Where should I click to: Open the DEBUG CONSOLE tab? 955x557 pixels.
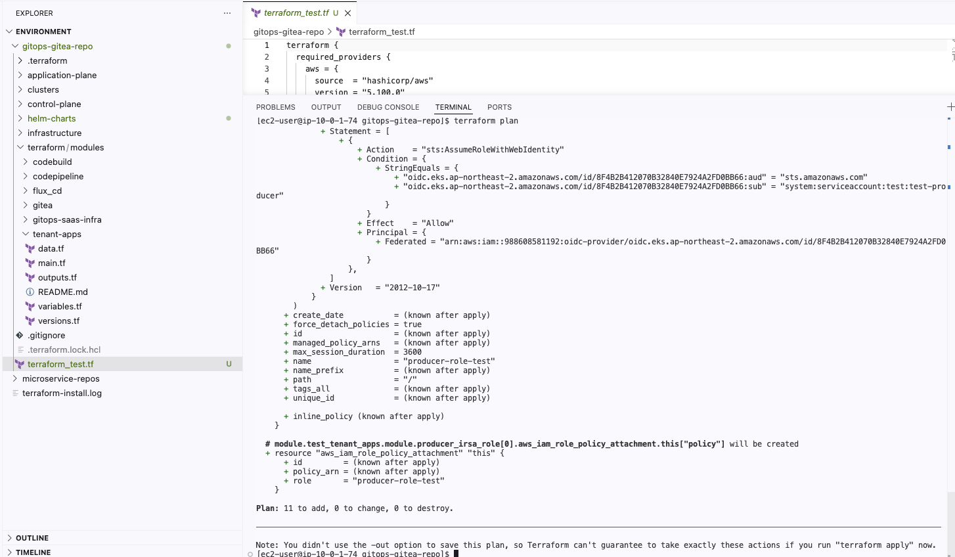coord(388,107)
